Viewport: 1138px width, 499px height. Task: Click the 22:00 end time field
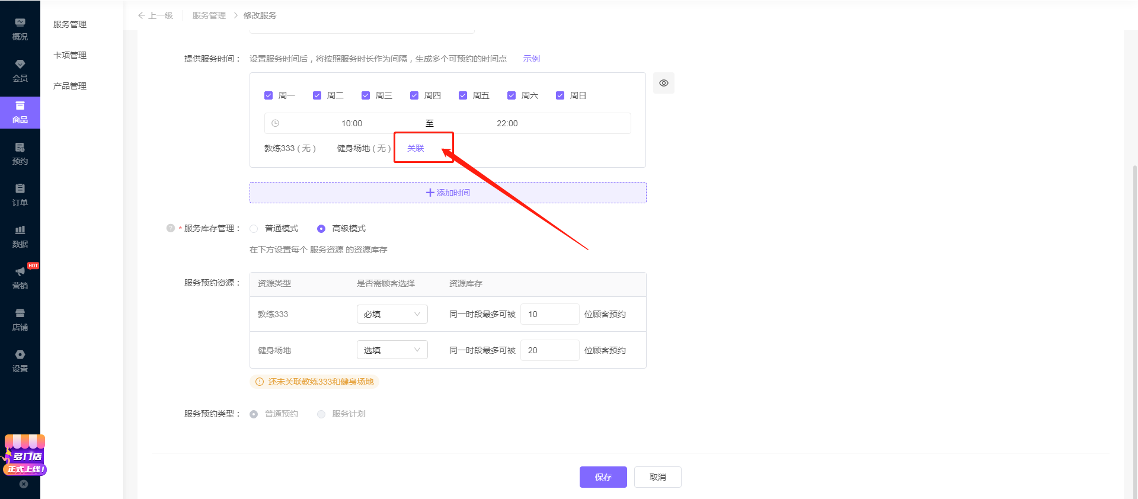pos(507,123)
